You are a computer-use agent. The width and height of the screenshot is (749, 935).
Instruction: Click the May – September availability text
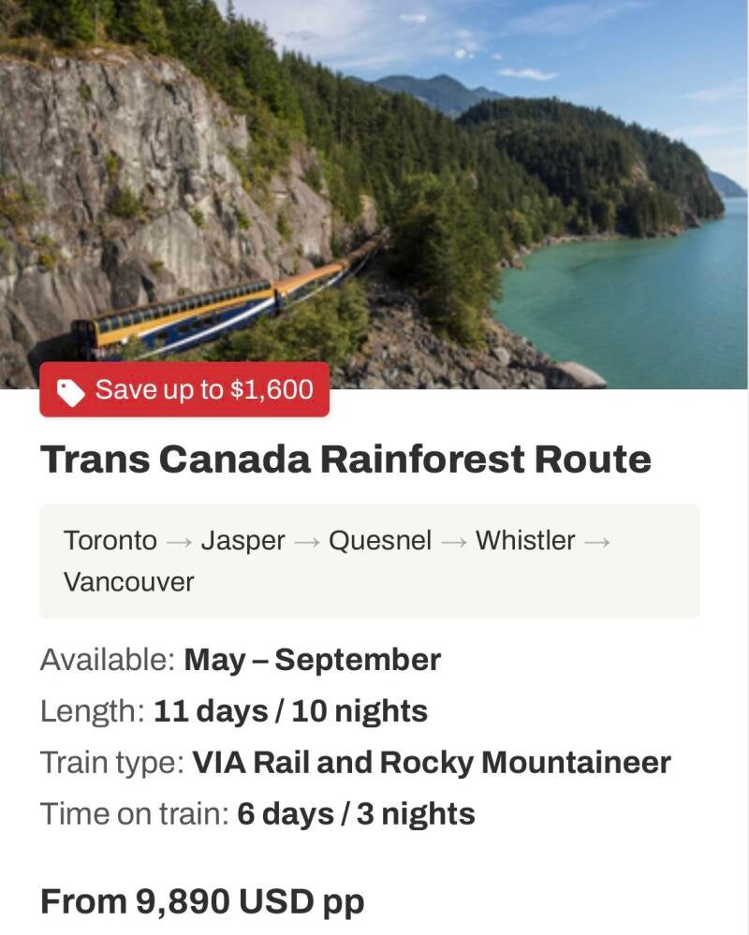[x=312, y=660]
